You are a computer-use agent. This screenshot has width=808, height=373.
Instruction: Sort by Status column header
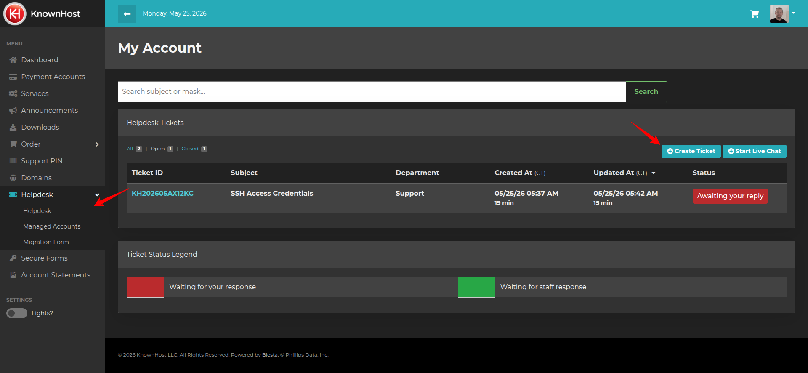coord(704,173)
